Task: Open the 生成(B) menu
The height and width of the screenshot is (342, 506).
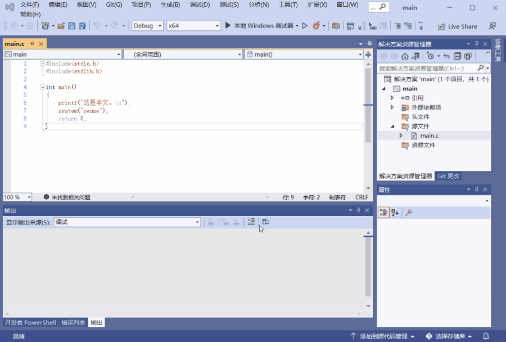Action: pyautogui.click(x=170, y=5)
